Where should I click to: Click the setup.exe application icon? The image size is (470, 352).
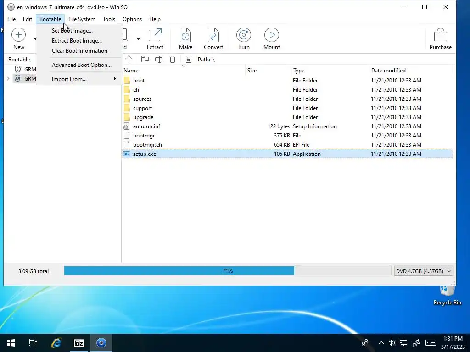coord(127,154)
